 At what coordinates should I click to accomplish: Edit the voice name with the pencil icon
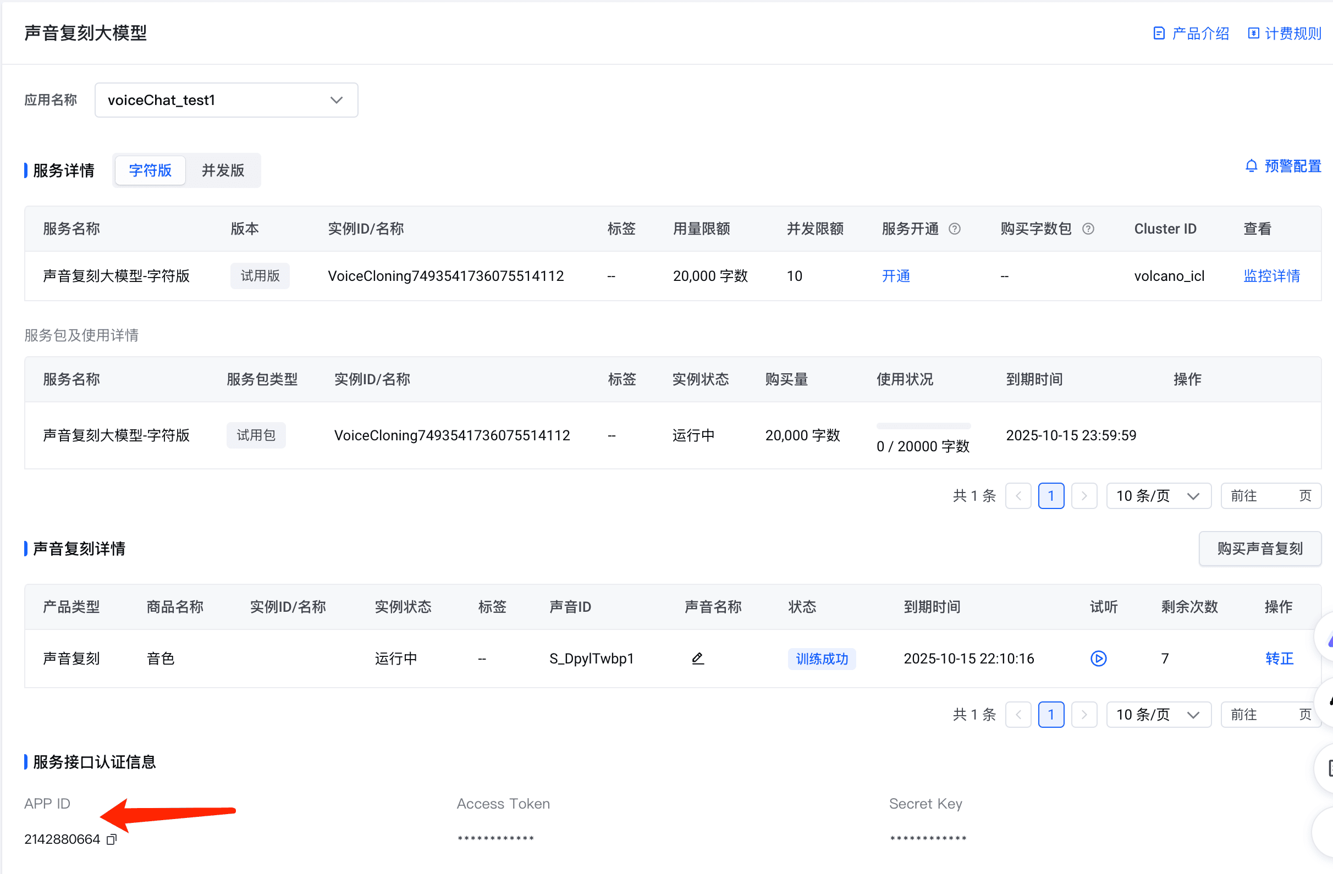coord(697,659)
